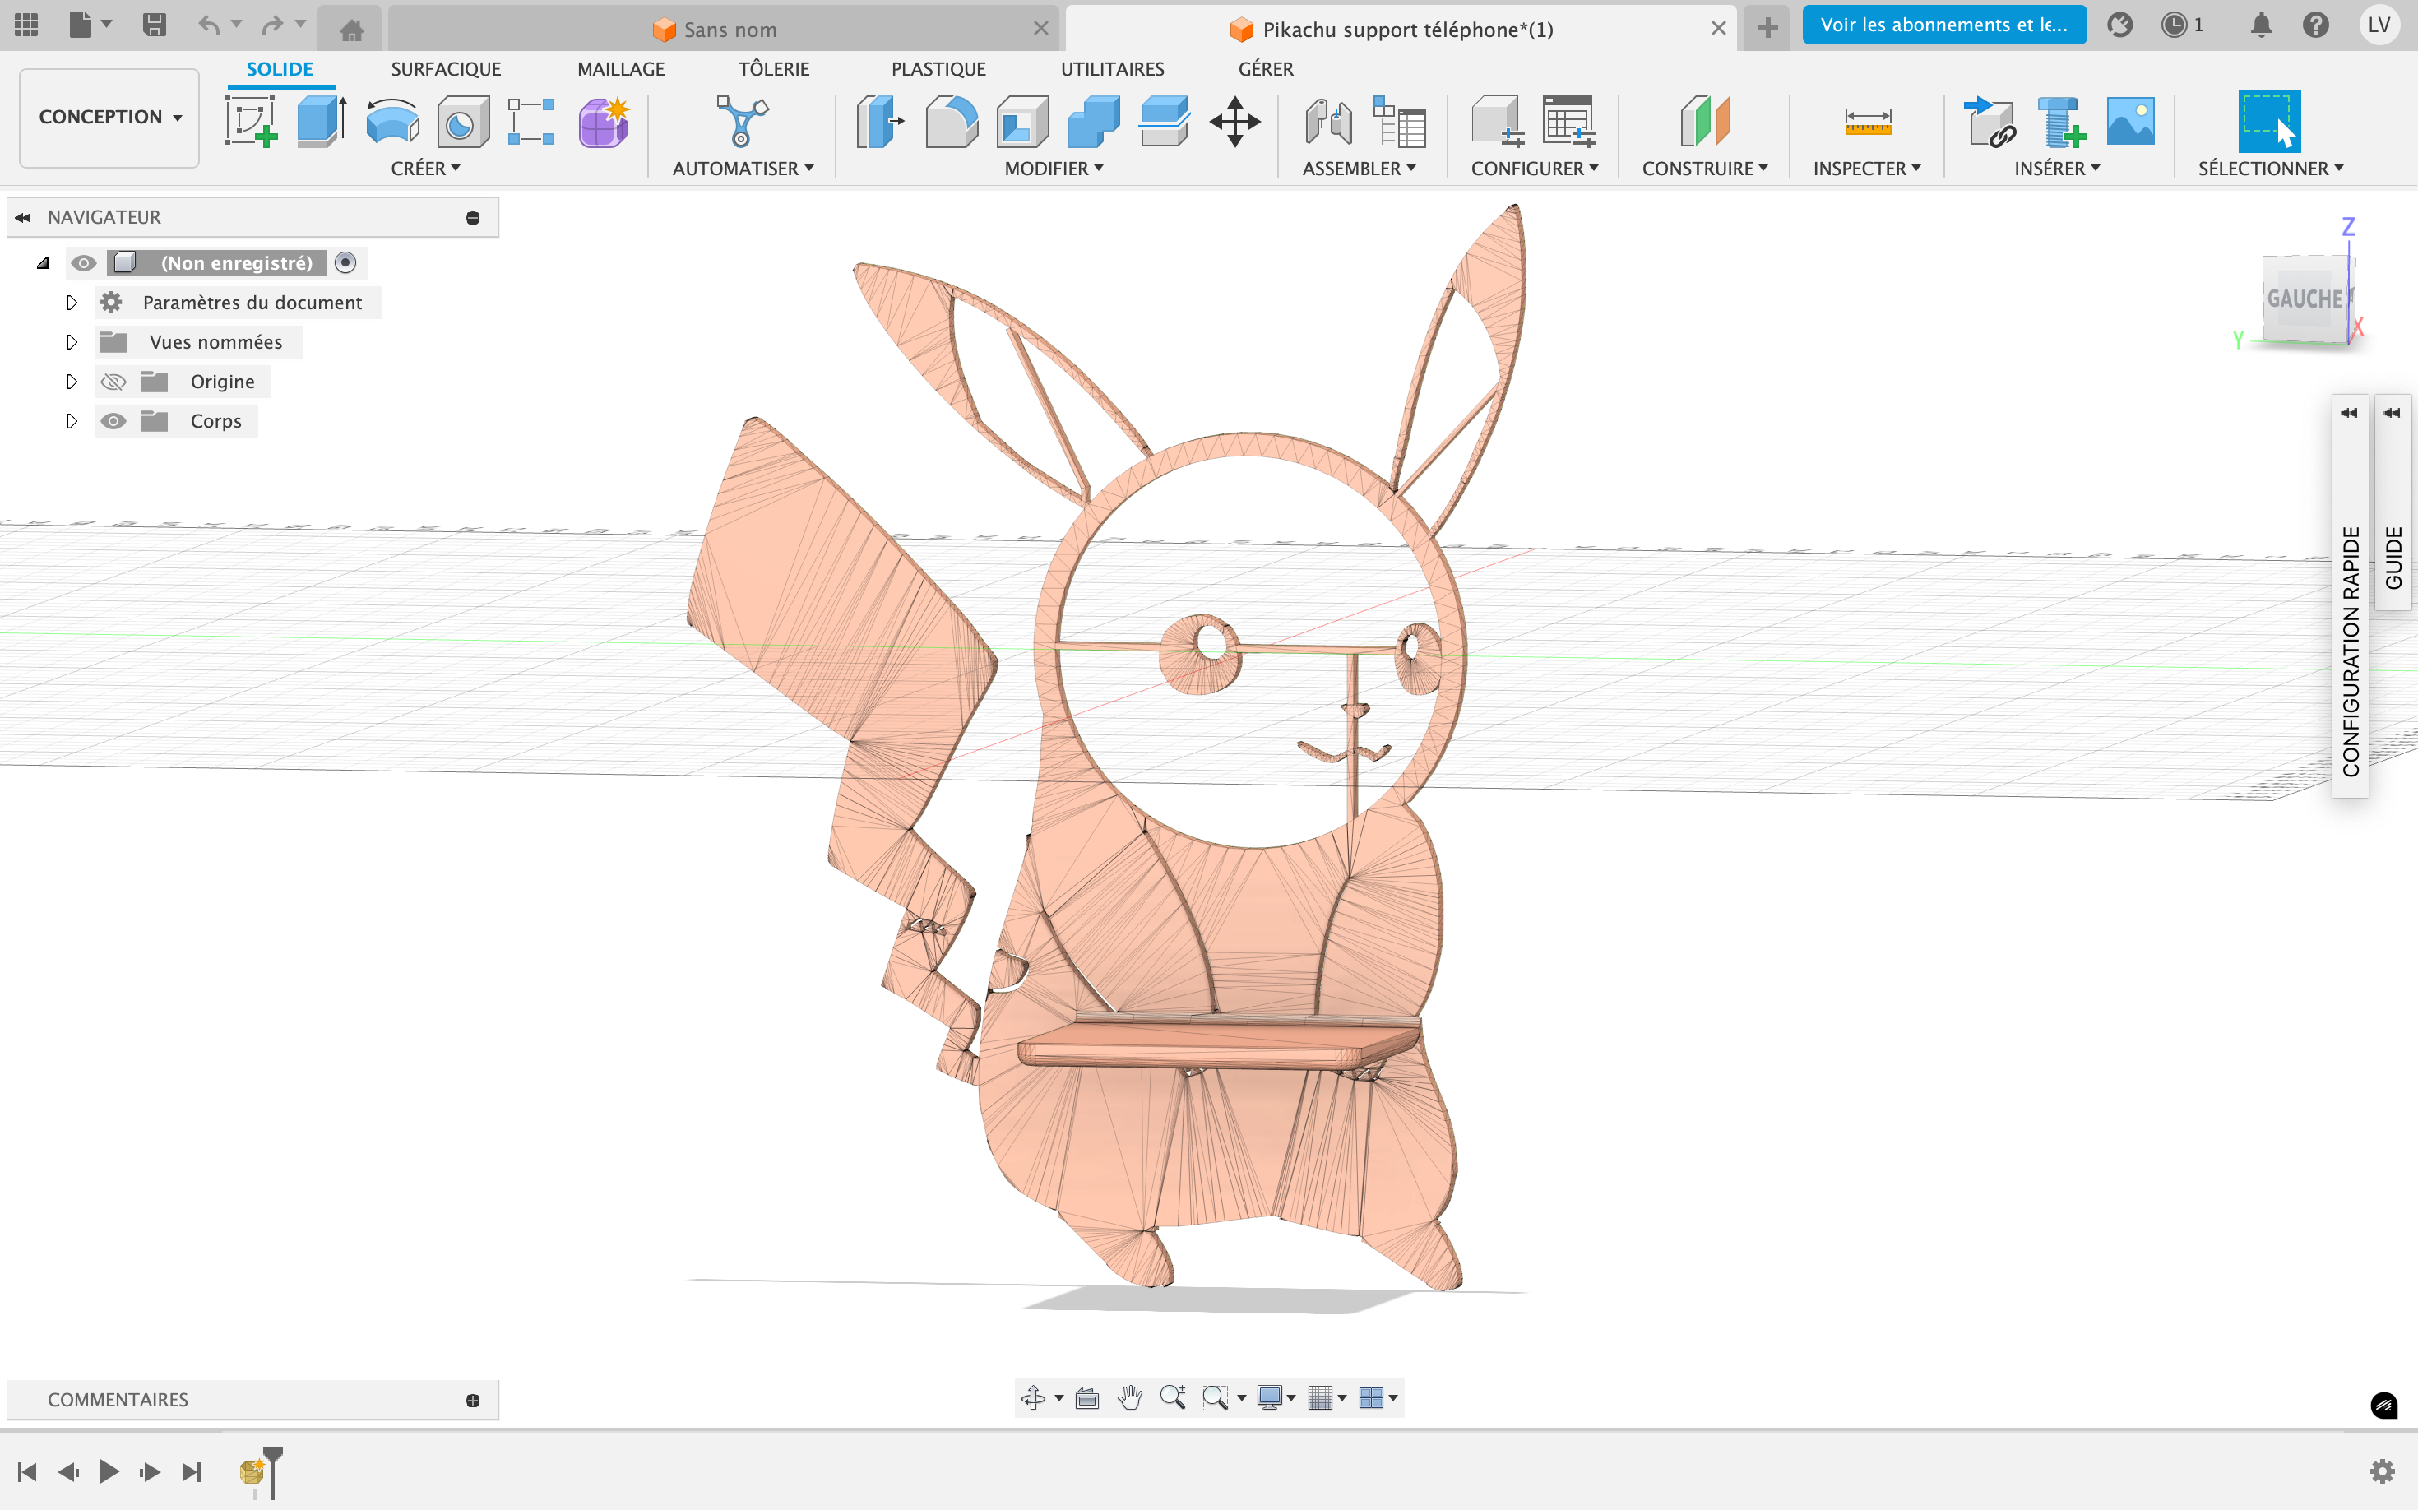Expand Paramètres du document node

coord(71,303)
